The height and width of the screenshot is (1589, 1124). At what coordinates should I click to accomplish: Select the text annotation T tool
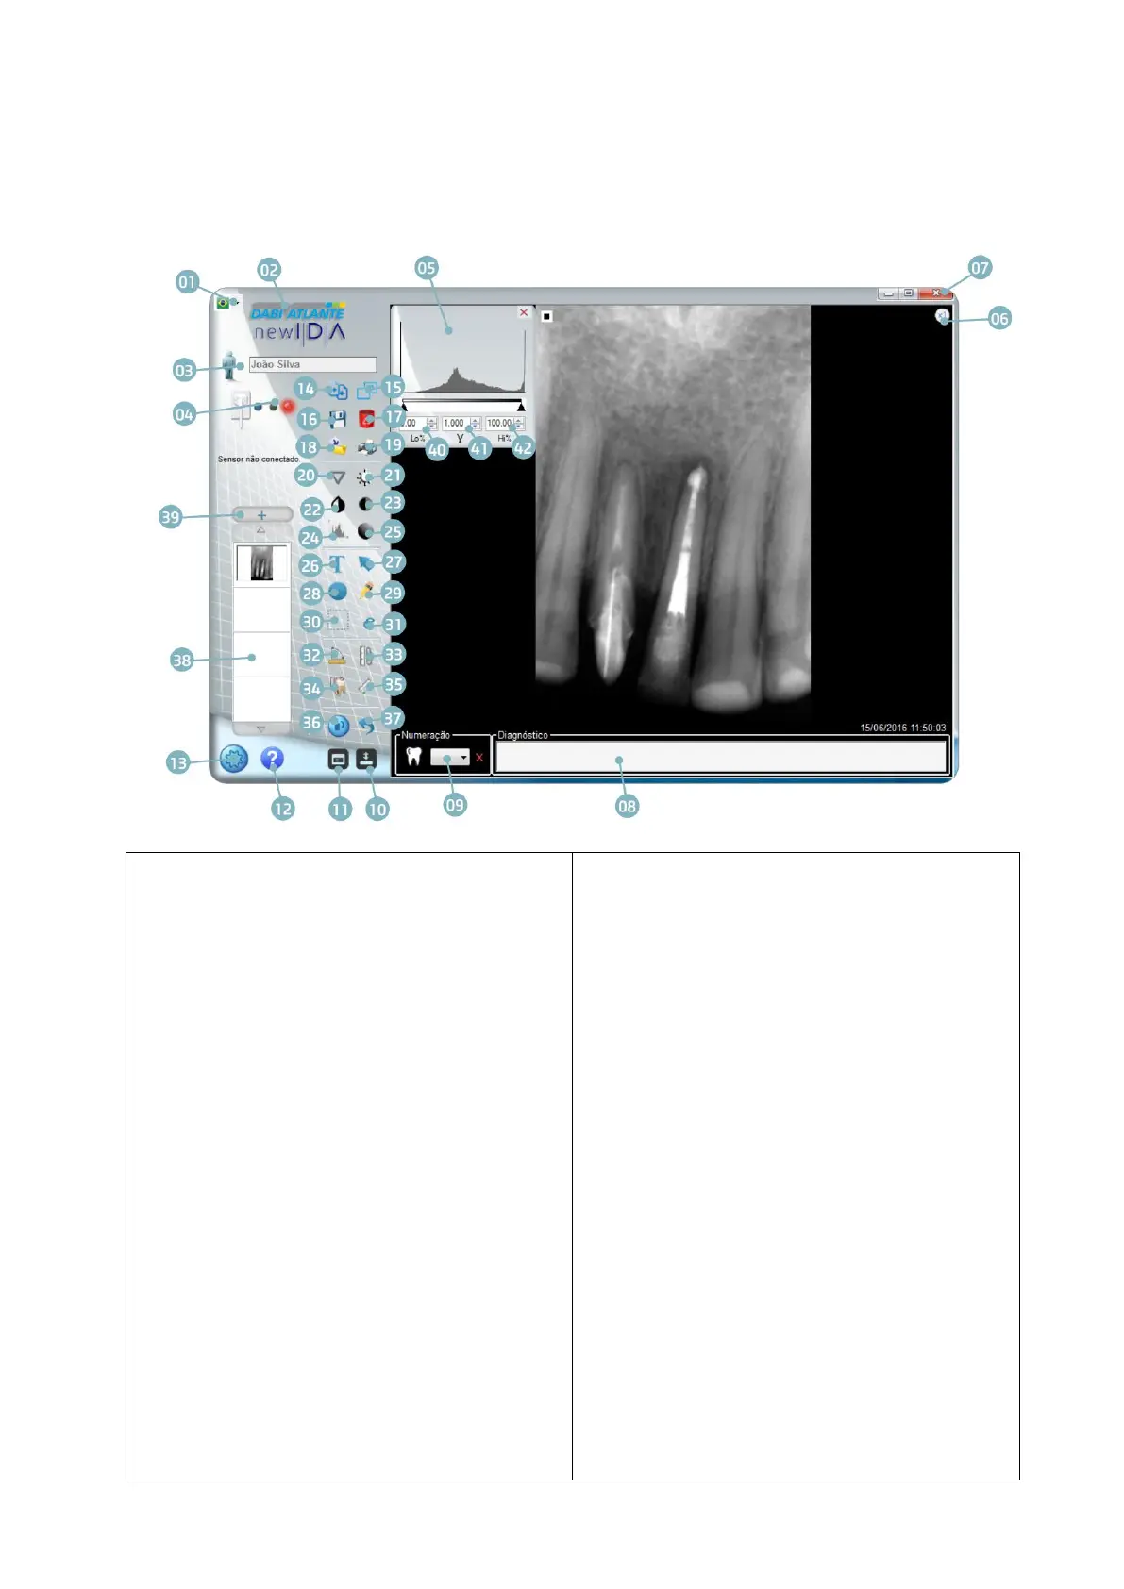coord(337,564)
